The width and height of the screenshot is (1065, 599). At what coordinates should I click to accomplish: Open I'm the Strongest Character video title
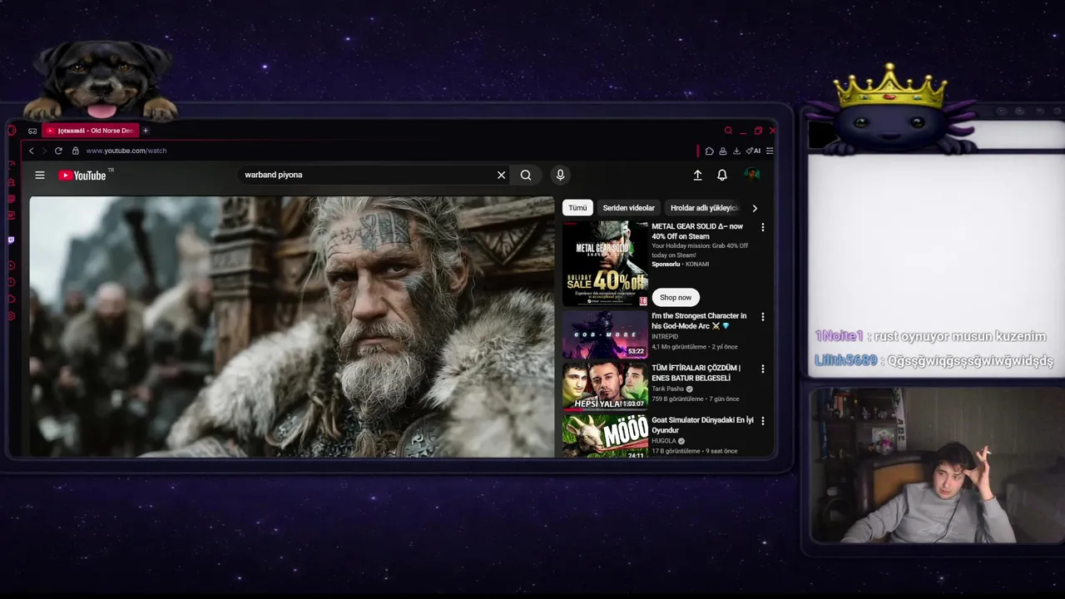pos(699,321)
